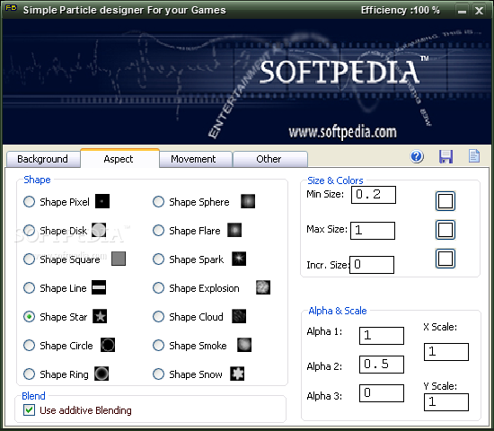
Task: Select the Shape Explosion radio button
Action: [158, 287]
